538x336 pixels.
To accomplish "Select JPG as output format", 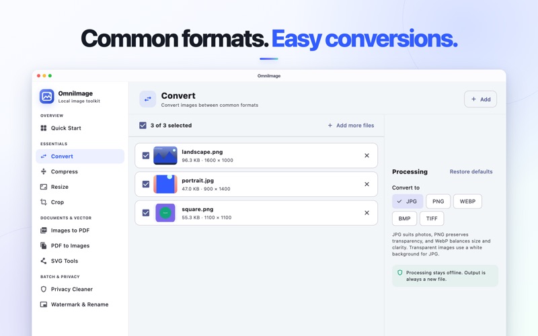I will pos(408,201).
